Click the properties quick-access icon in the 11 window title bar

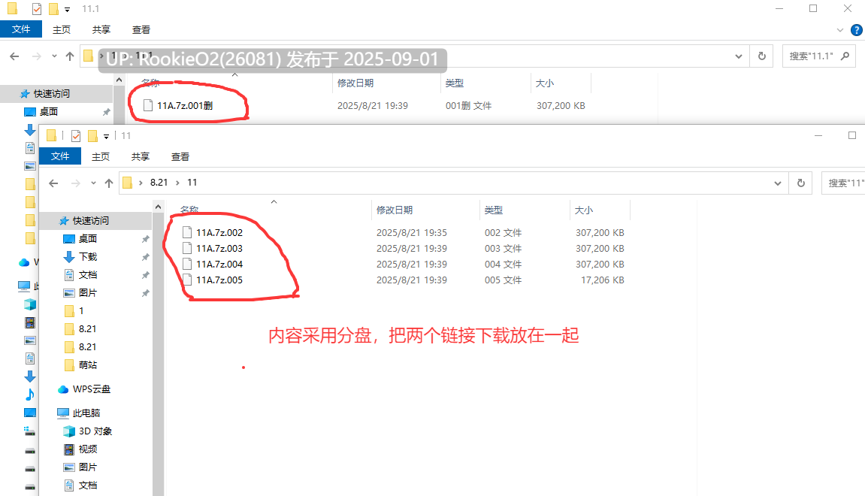coord(76,136)
